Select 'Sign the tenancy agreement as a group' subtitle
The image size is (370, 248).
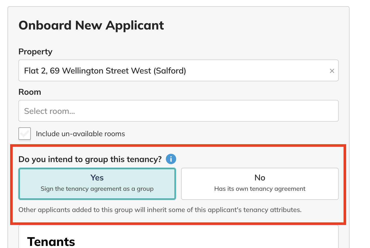pos(97,189)
